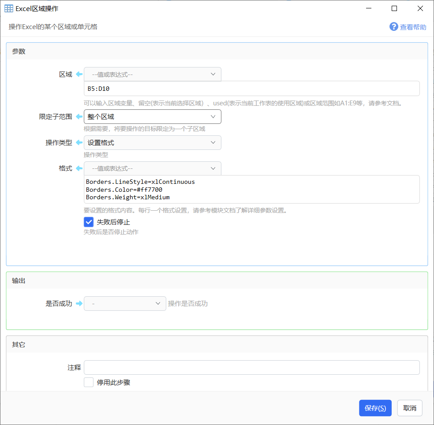Screen dimensions: 434x425
Task: Click the 保存(S) save button
Action: tap(375, 408)
